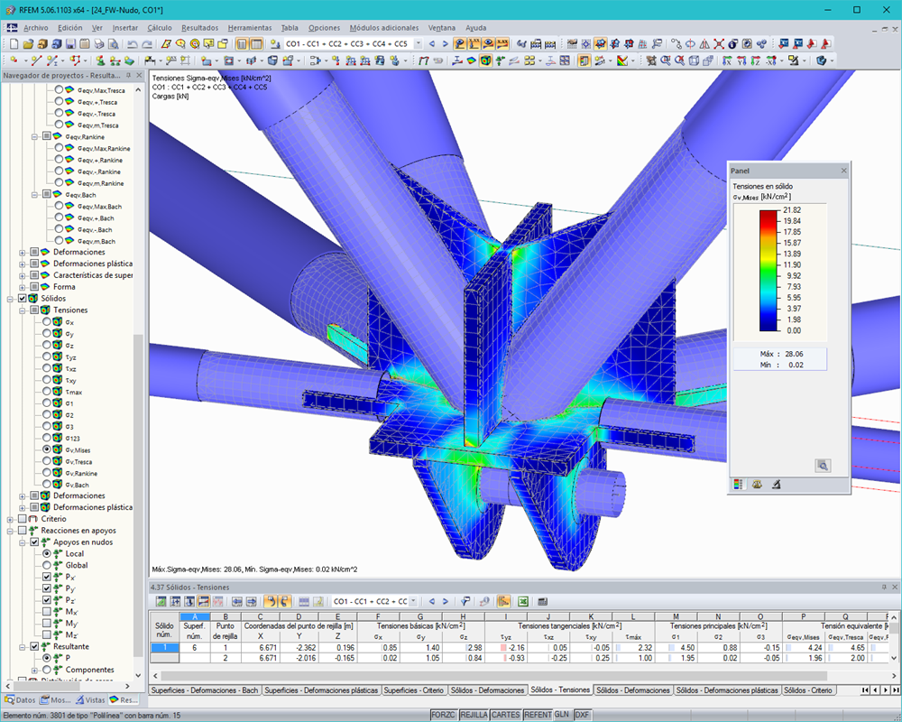Click the new line member tool icon
The image size is (902, 722).
tap(37, 60)
